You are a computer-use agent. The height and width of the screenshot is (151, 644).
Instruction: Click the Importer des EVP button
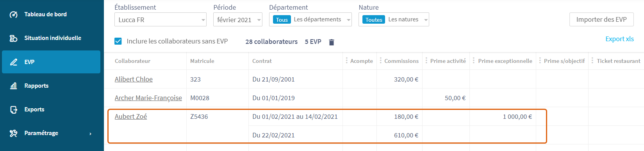click(x=601, y=19)
